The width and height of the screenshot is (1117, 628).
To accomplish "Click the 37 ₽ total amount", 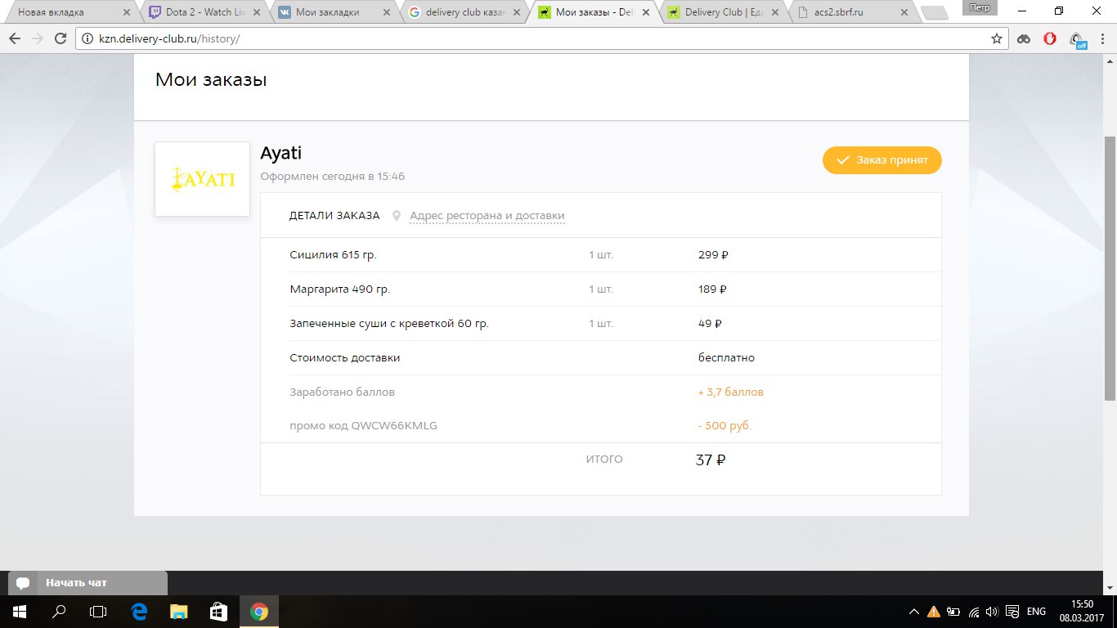I will point(711,460).
